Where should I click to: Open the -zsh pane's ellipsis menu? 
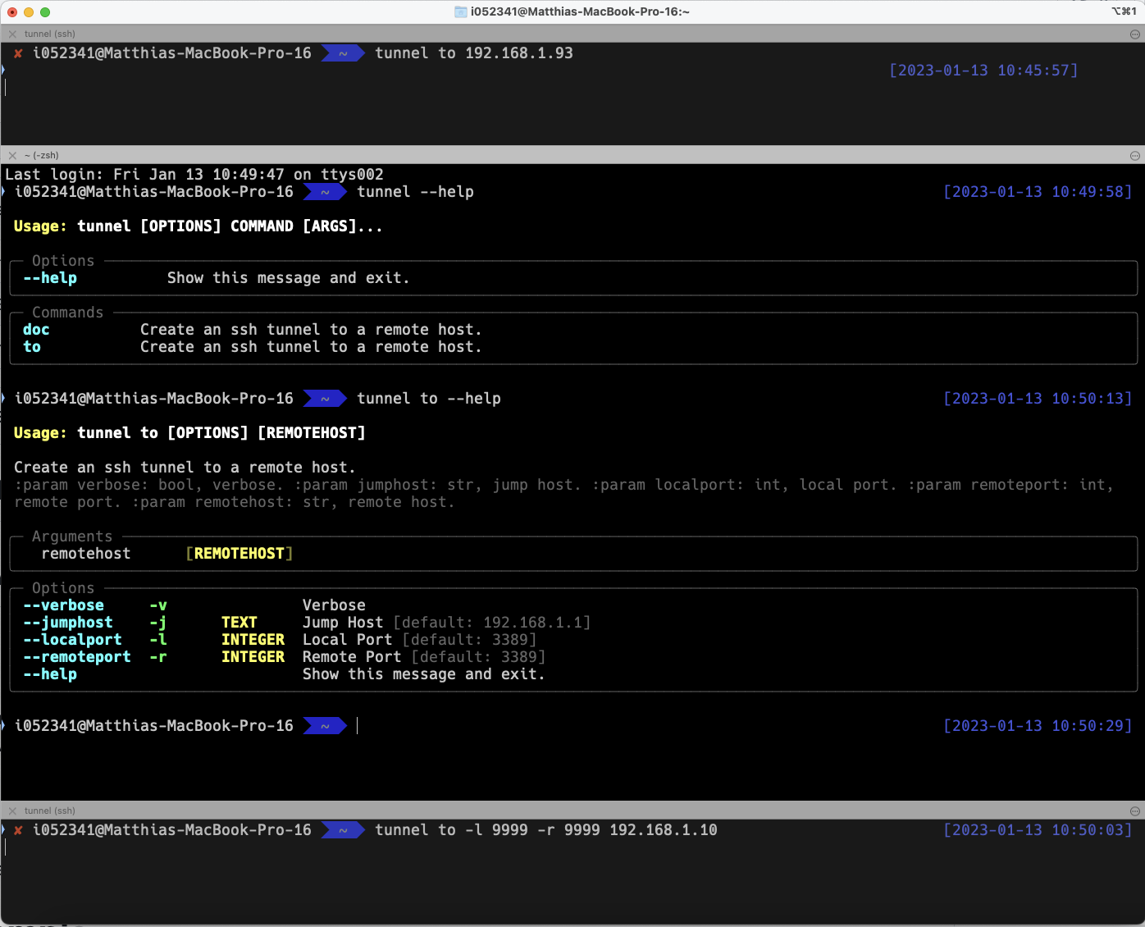coord(1135,156)
